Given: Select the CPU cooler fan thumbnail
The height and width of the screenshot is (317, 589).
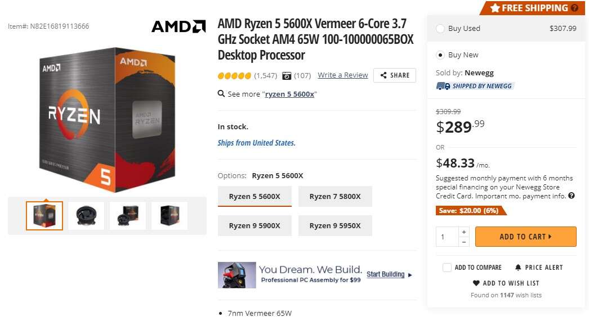Looking at the screenshot, I should pos(86,216).
